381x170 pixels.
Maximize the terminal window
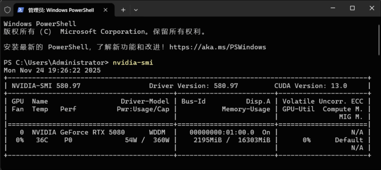352,8
